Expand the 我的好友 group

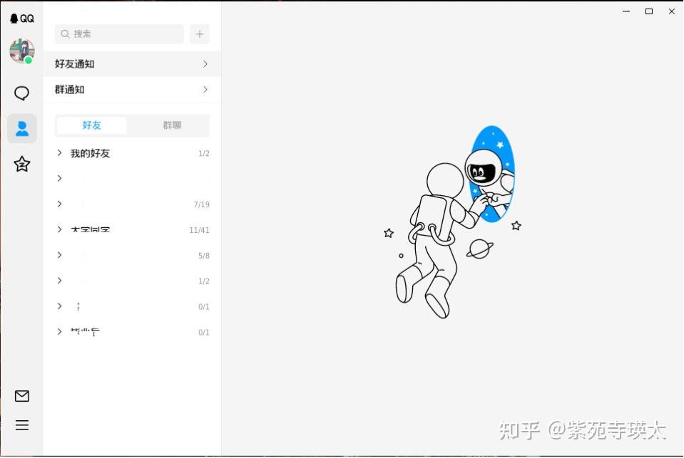92,153
